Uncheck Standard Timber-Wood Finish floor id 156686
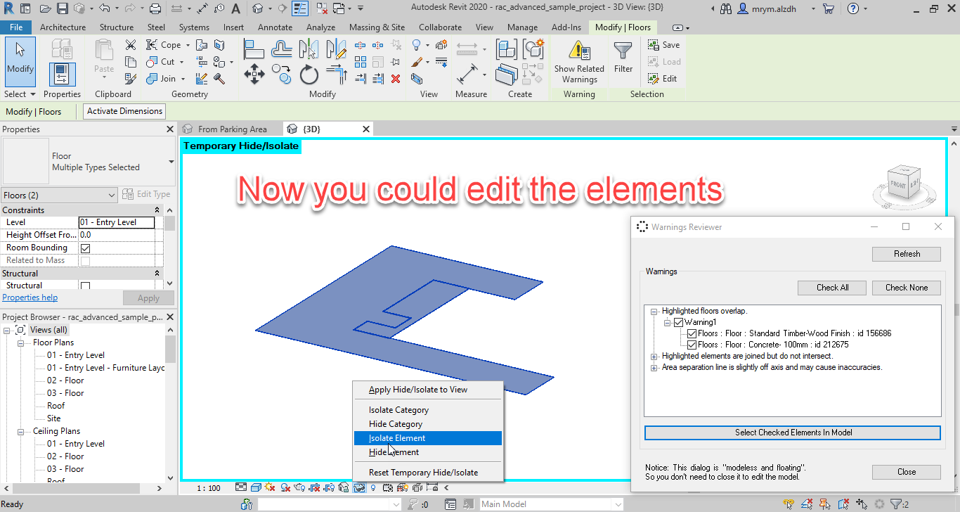 692,333
